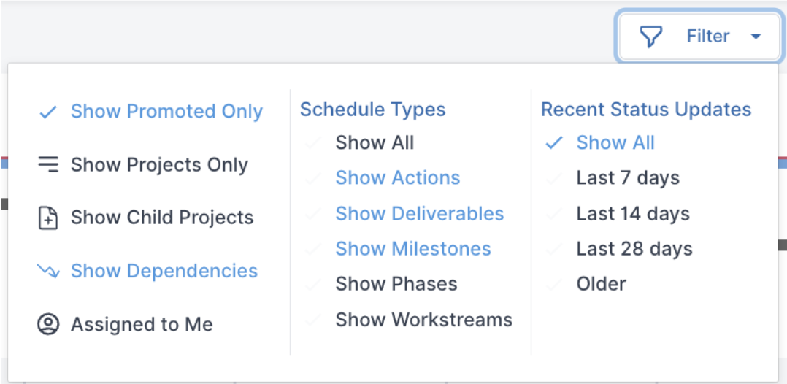
Task: Click the Assigned to Me person icon
Action: (48, 324)
